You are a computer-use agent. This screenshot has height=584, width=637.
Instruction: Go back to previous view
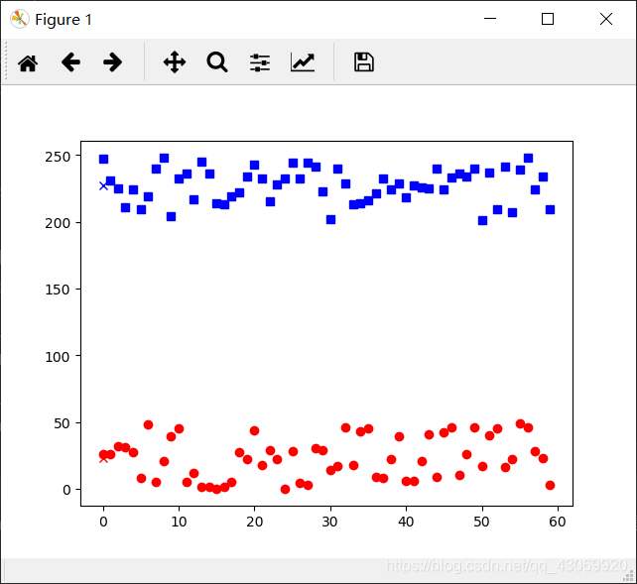(x=70, y=62)
